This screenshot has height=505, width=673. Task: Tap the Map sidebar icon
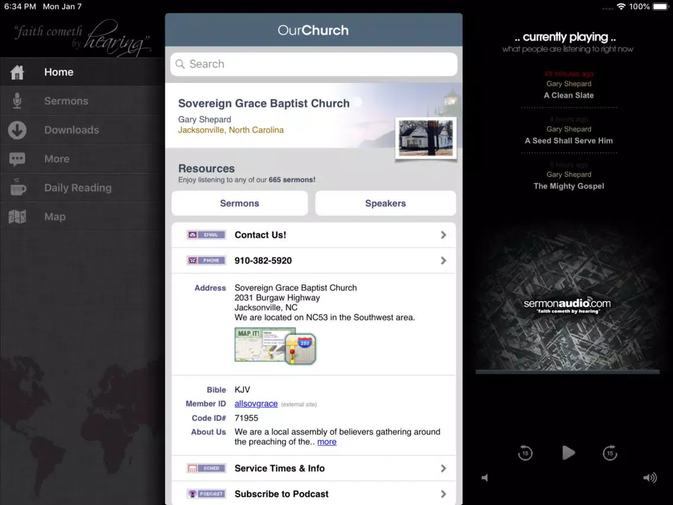click(17, 216)
